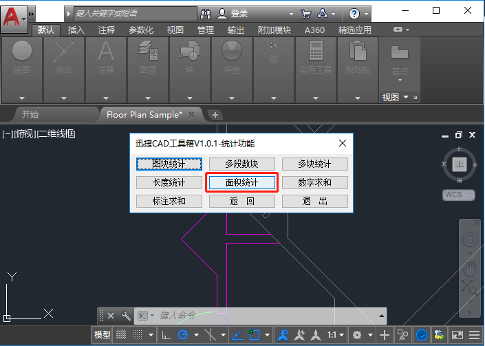
Task: Open the 图层 (Layers) ribbon panel
Action: (x=148, y=70)
